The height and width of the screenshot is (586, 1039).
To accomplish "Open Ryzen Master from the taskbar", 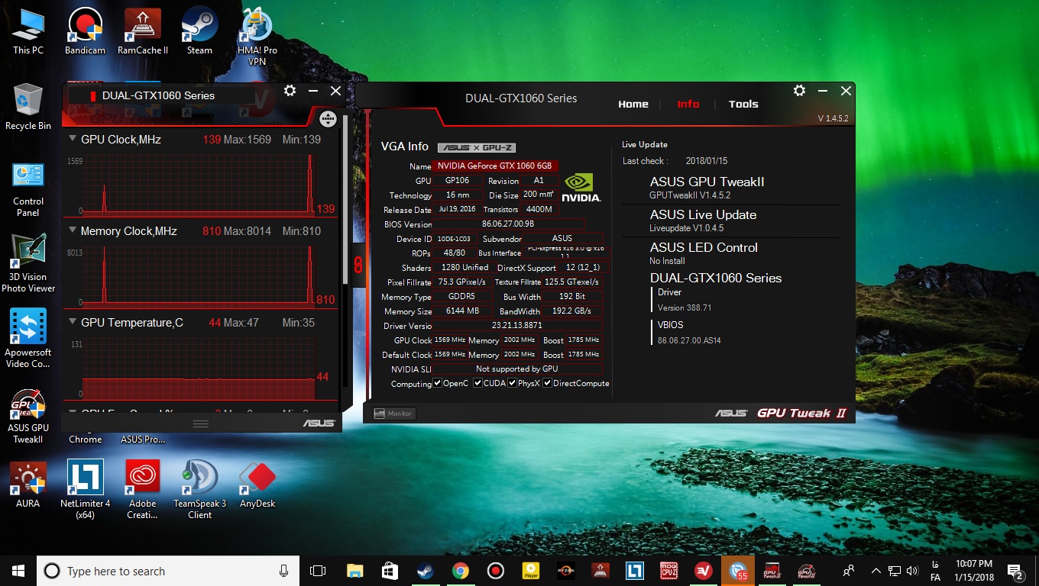I will [565, 571].
